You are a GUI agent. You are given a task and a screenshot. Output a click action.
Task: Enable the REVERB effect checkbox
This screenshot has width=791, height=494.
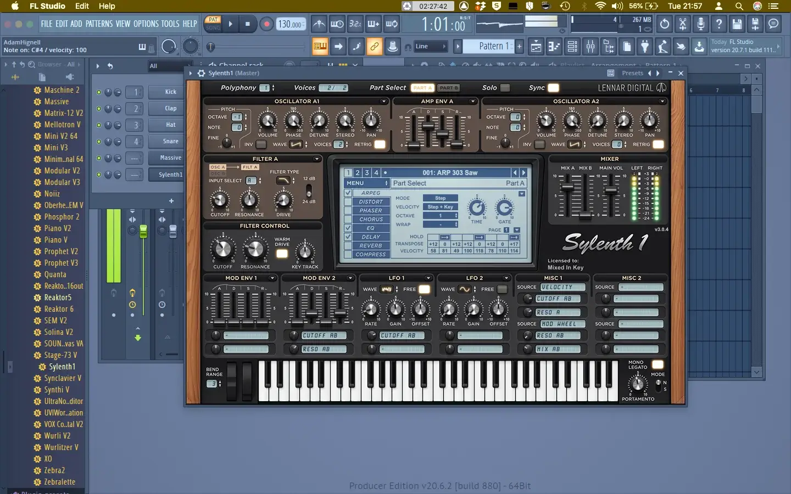(x=348, y=246)
